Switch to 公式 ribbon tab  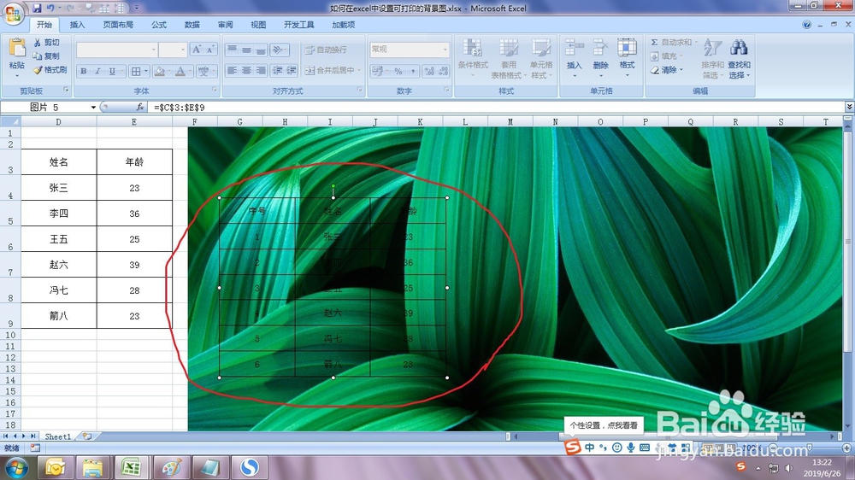coord(159,25)
